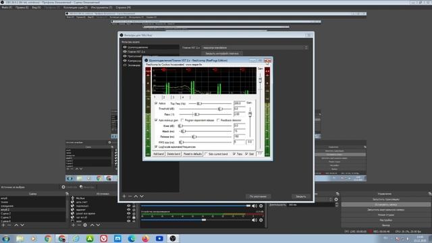This screenshot has height=243, width=432.
Task: Select band tab 4 in ReaXcomp
Action: (x=183, y=97)
